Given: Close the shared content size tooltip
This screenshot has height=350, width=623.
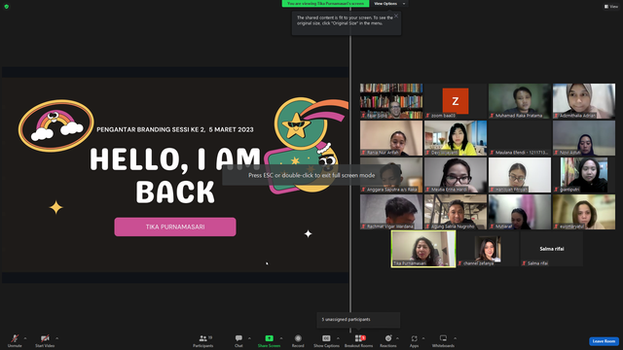Looking at the screenshot, I should [x=396, y=16].
